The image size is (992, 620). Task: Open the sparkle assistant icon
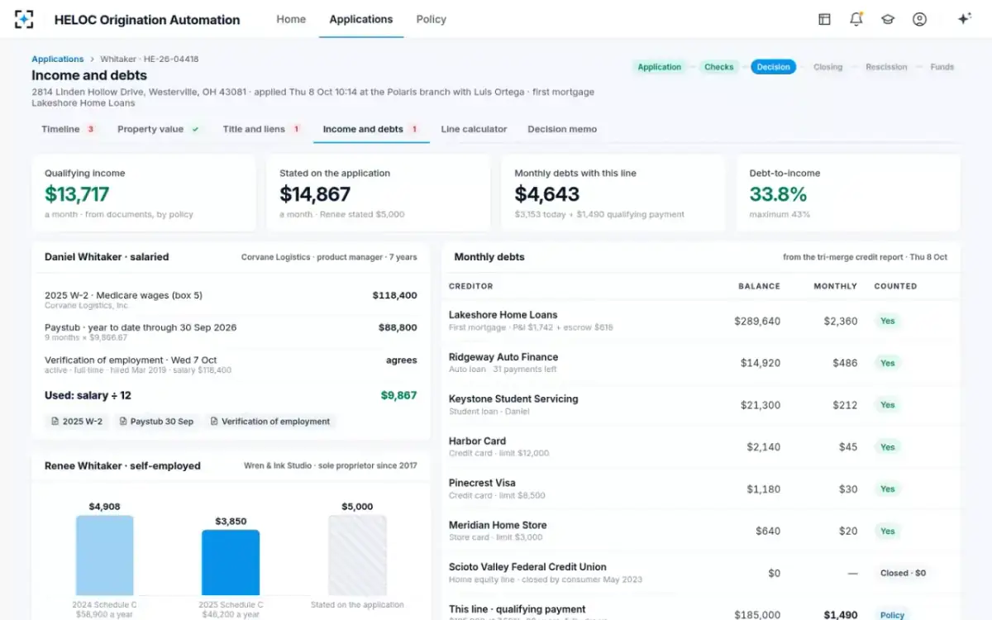pos(964,19)
